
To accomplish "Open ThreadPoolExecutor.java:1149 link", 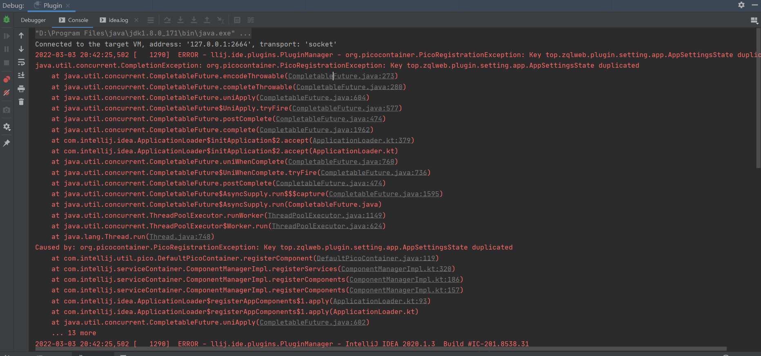I will 325,215.
